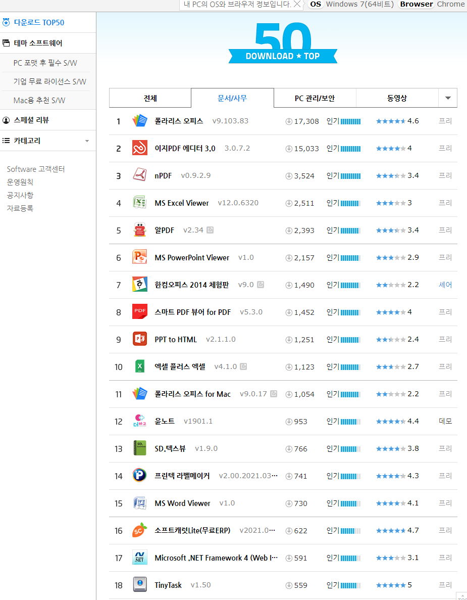Open MS PowerPoint Viewer title

(192, 257)
